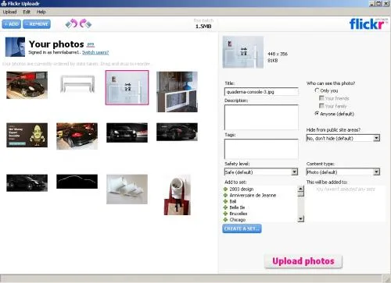Select the black sports car showroom thumbnail
Viewport: 391px width, 283px height.
pyautogui.click(x=27, y=85)
